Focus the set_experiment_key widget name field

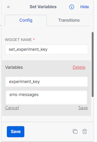point(46,49)
